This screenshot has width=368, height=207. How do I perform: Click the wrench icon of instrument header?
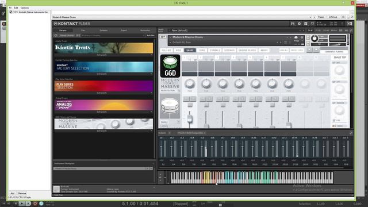(163, 37)
